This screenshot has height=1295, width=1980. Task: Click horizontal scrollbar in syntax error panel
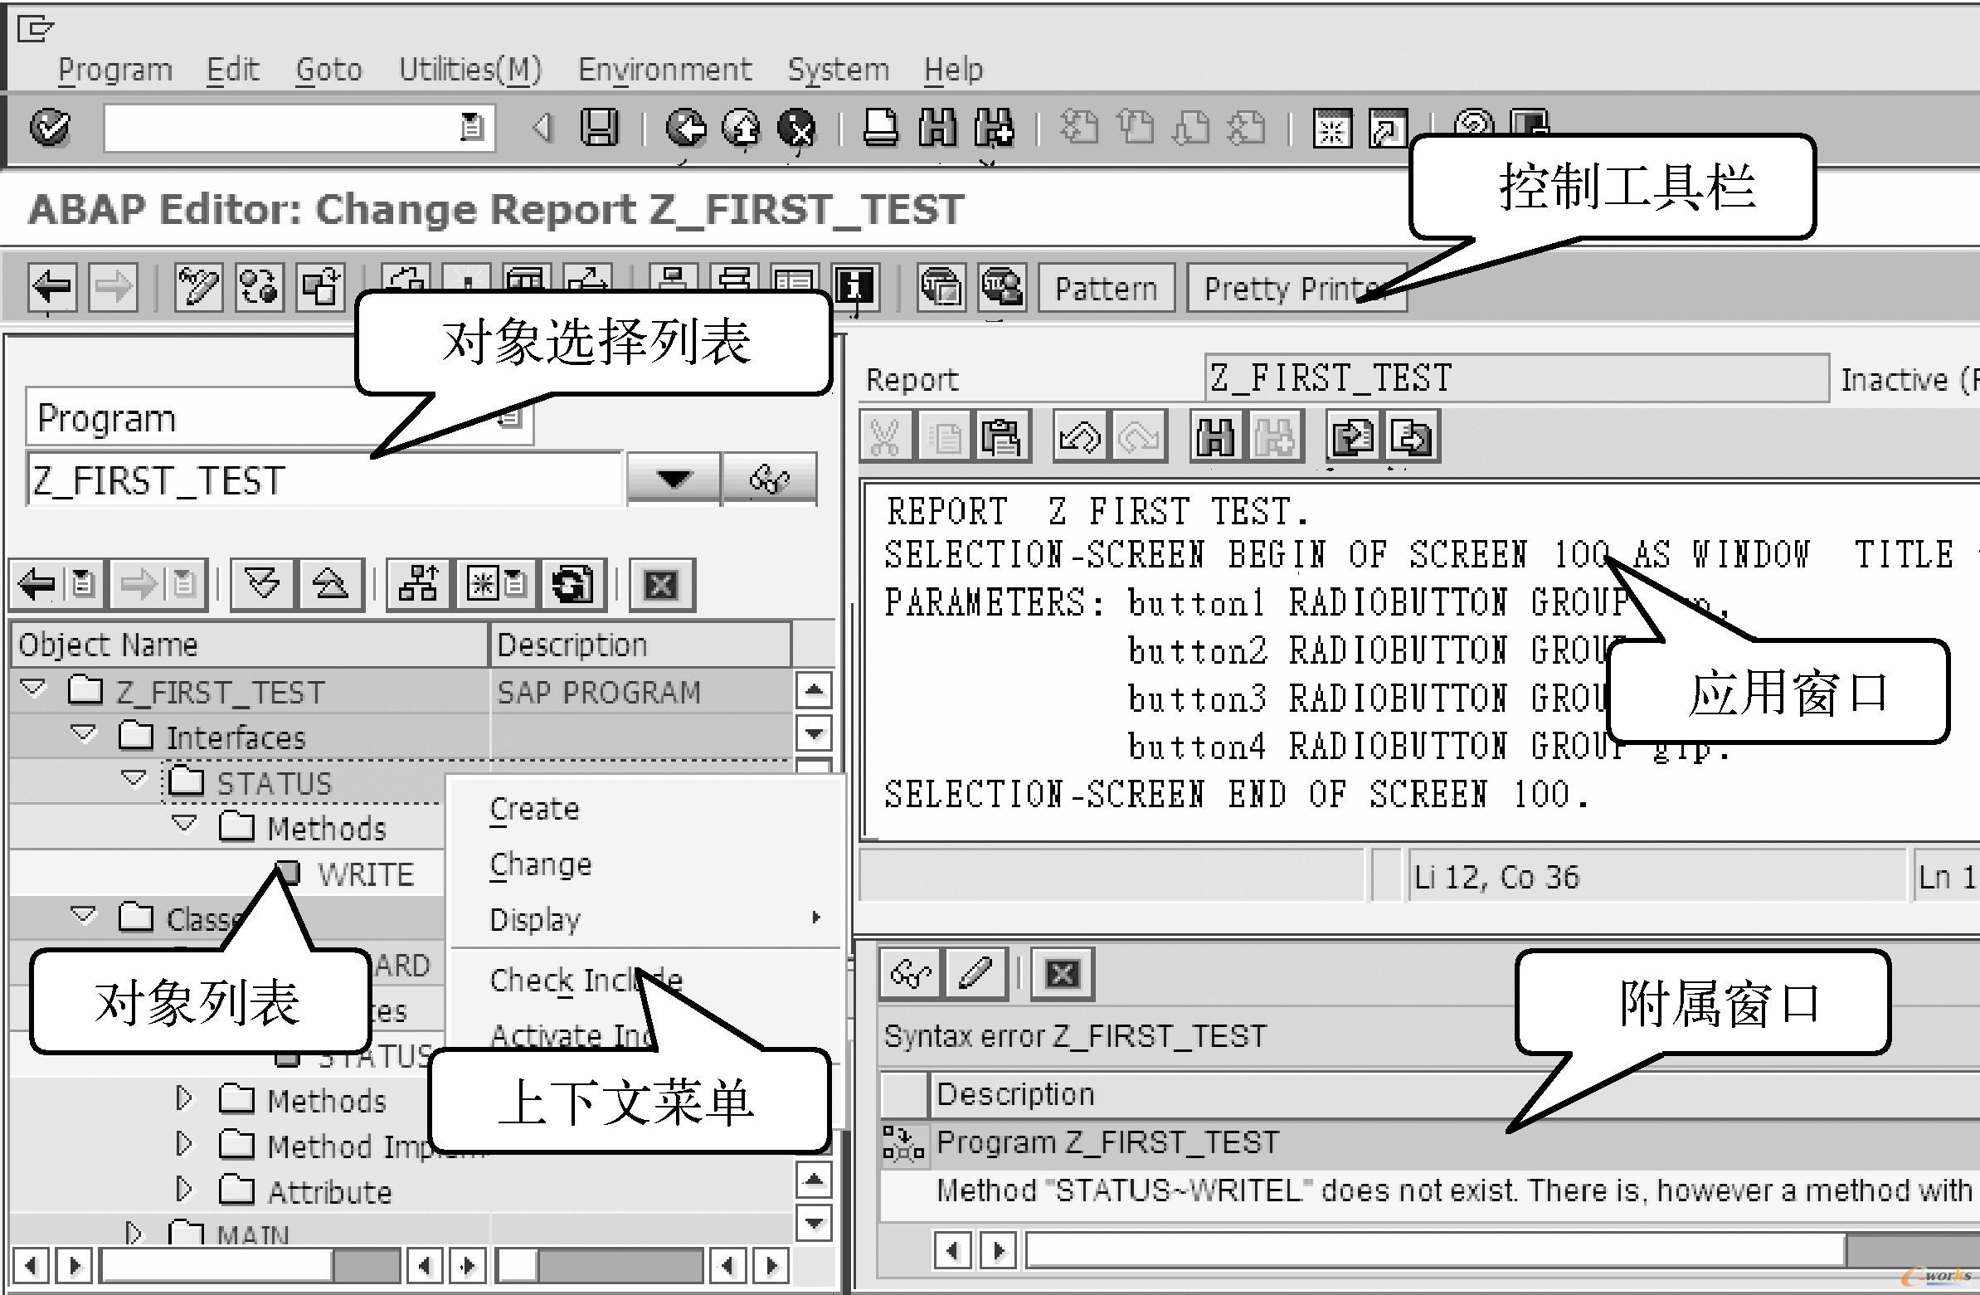[1434, 1250]
